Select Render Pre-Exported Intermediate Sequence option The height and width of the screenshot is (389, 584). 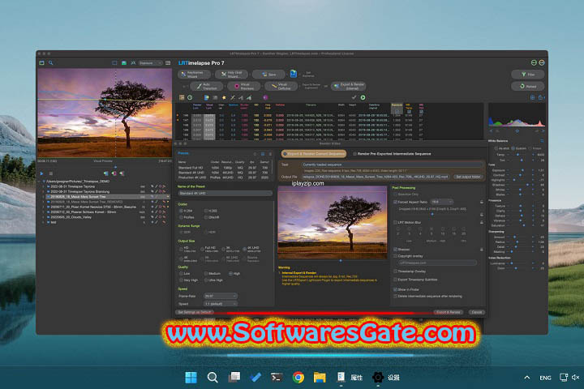click(392, 154)
